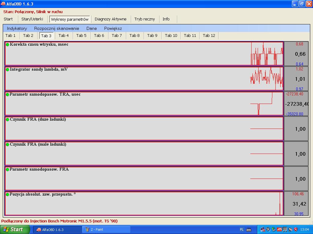Click the ATI tray icon in taskbar
The height and width of the screenshot is (234, 313).
(x=279, y=229)
